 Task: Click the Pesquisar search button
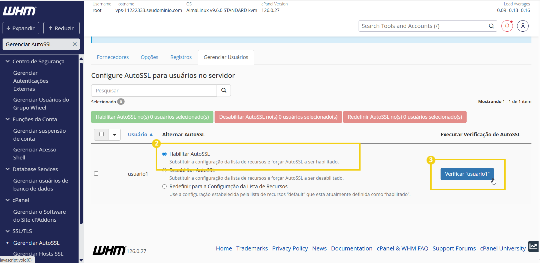click(x=224, y=90)
